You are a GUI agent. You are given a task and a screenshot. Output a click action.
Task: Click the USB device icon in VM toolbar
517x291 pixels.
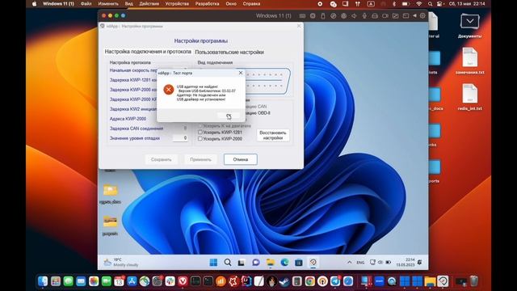click(x=323, y=16)
